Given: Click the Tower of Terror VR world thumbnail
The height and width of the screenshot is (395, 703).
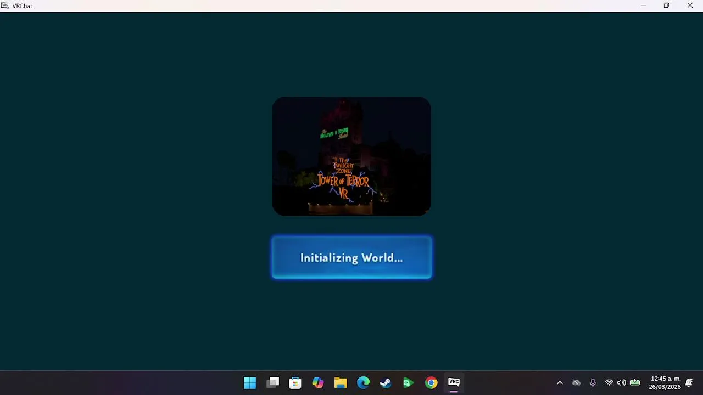Looking at the screenshot, I should click(351, 156).
